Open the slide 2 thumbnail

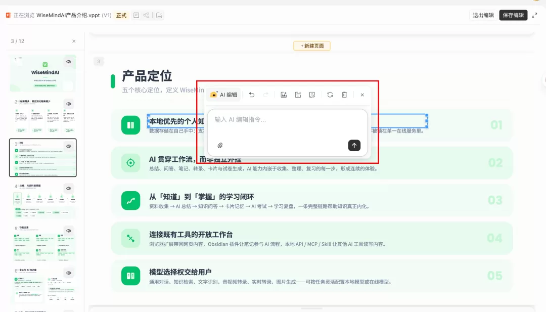tap(43, 115)
